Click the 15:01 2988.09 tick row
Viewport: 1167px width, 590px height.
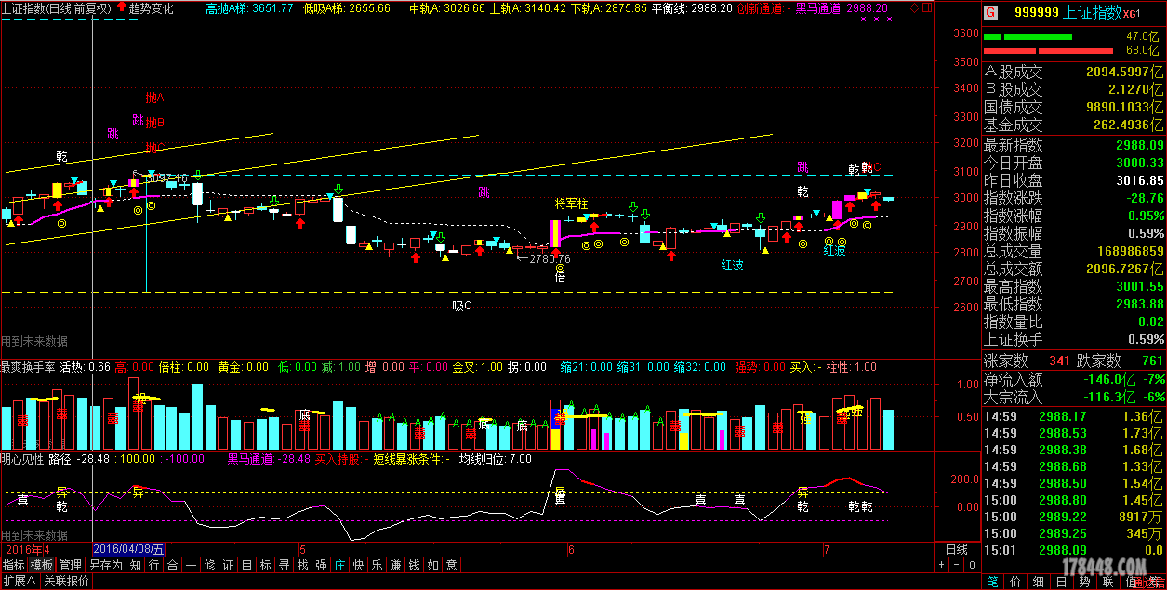click(1075, 551)
